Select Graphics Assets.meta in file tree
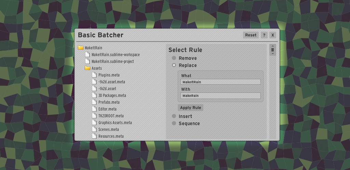The image size is (350, 170). click(x=115, y=122)
